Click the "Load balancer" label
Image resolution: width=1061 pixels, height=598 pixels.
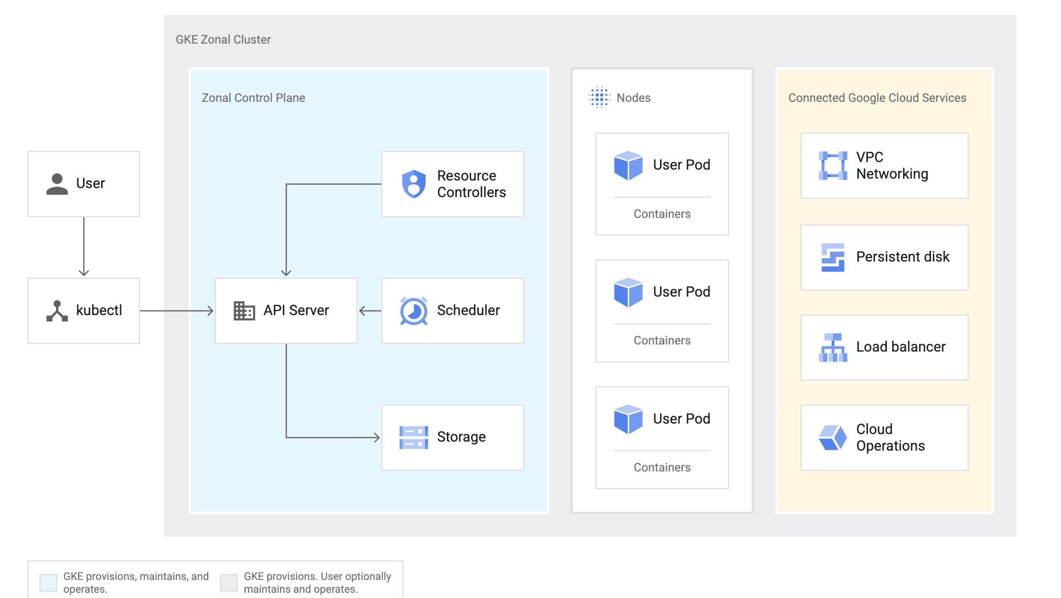tap(901, 347)
